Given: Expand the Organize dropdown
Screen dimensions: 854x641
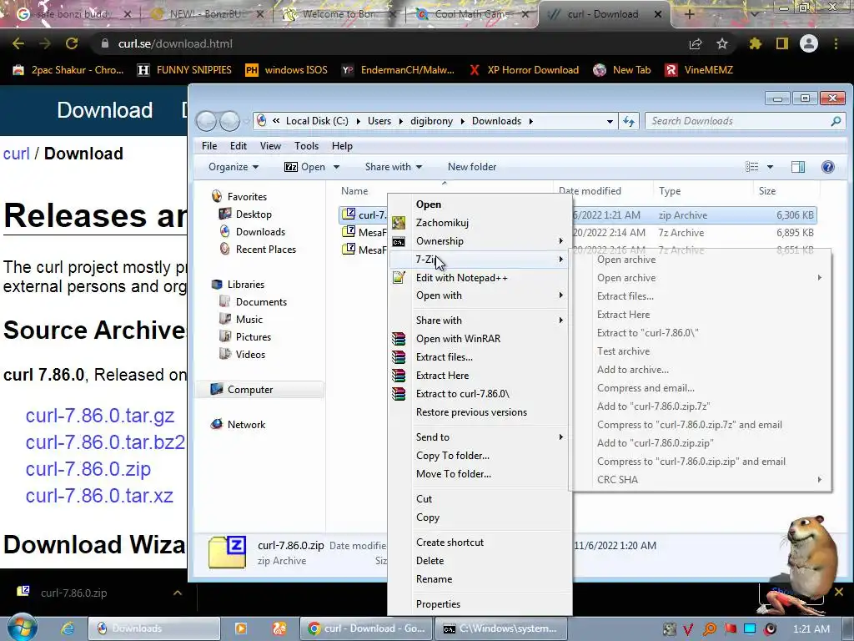Looking at the screenshot, I should 234,167.
